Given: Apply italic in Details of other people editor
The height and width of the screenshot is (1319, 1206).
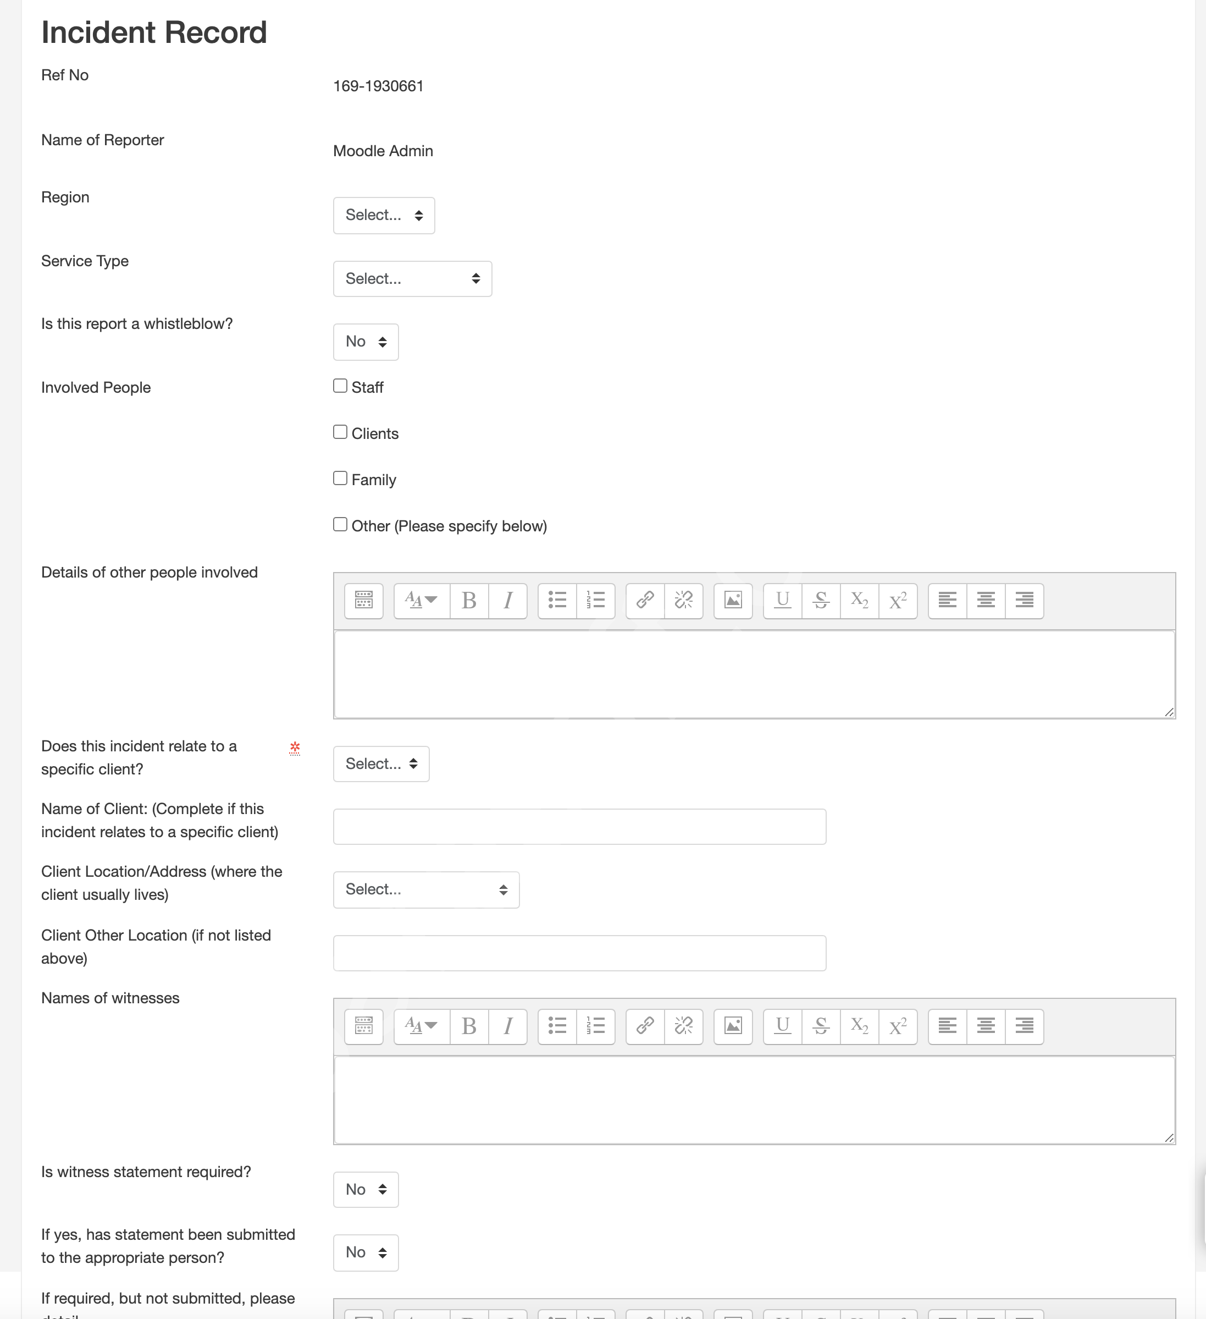Looking at the screenshot, I should (x=507, y=601).
